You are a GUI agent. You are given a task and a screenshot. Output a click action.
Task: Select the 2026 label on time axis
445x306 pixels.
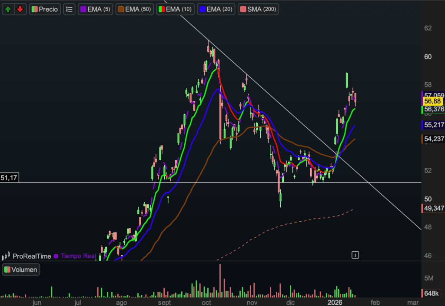(335, 302)
